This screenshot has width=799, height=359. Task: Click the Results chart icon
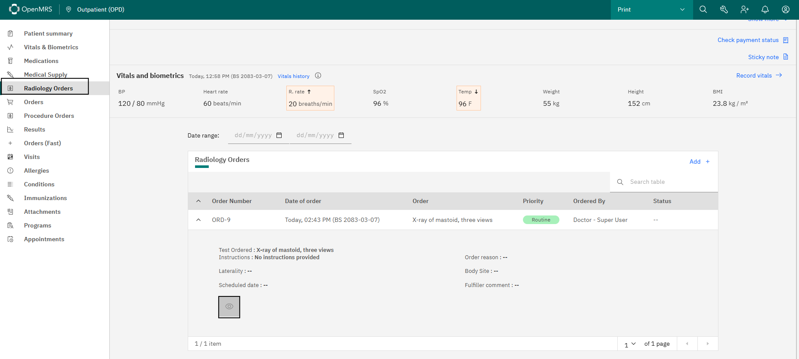(x=10, y=129)
